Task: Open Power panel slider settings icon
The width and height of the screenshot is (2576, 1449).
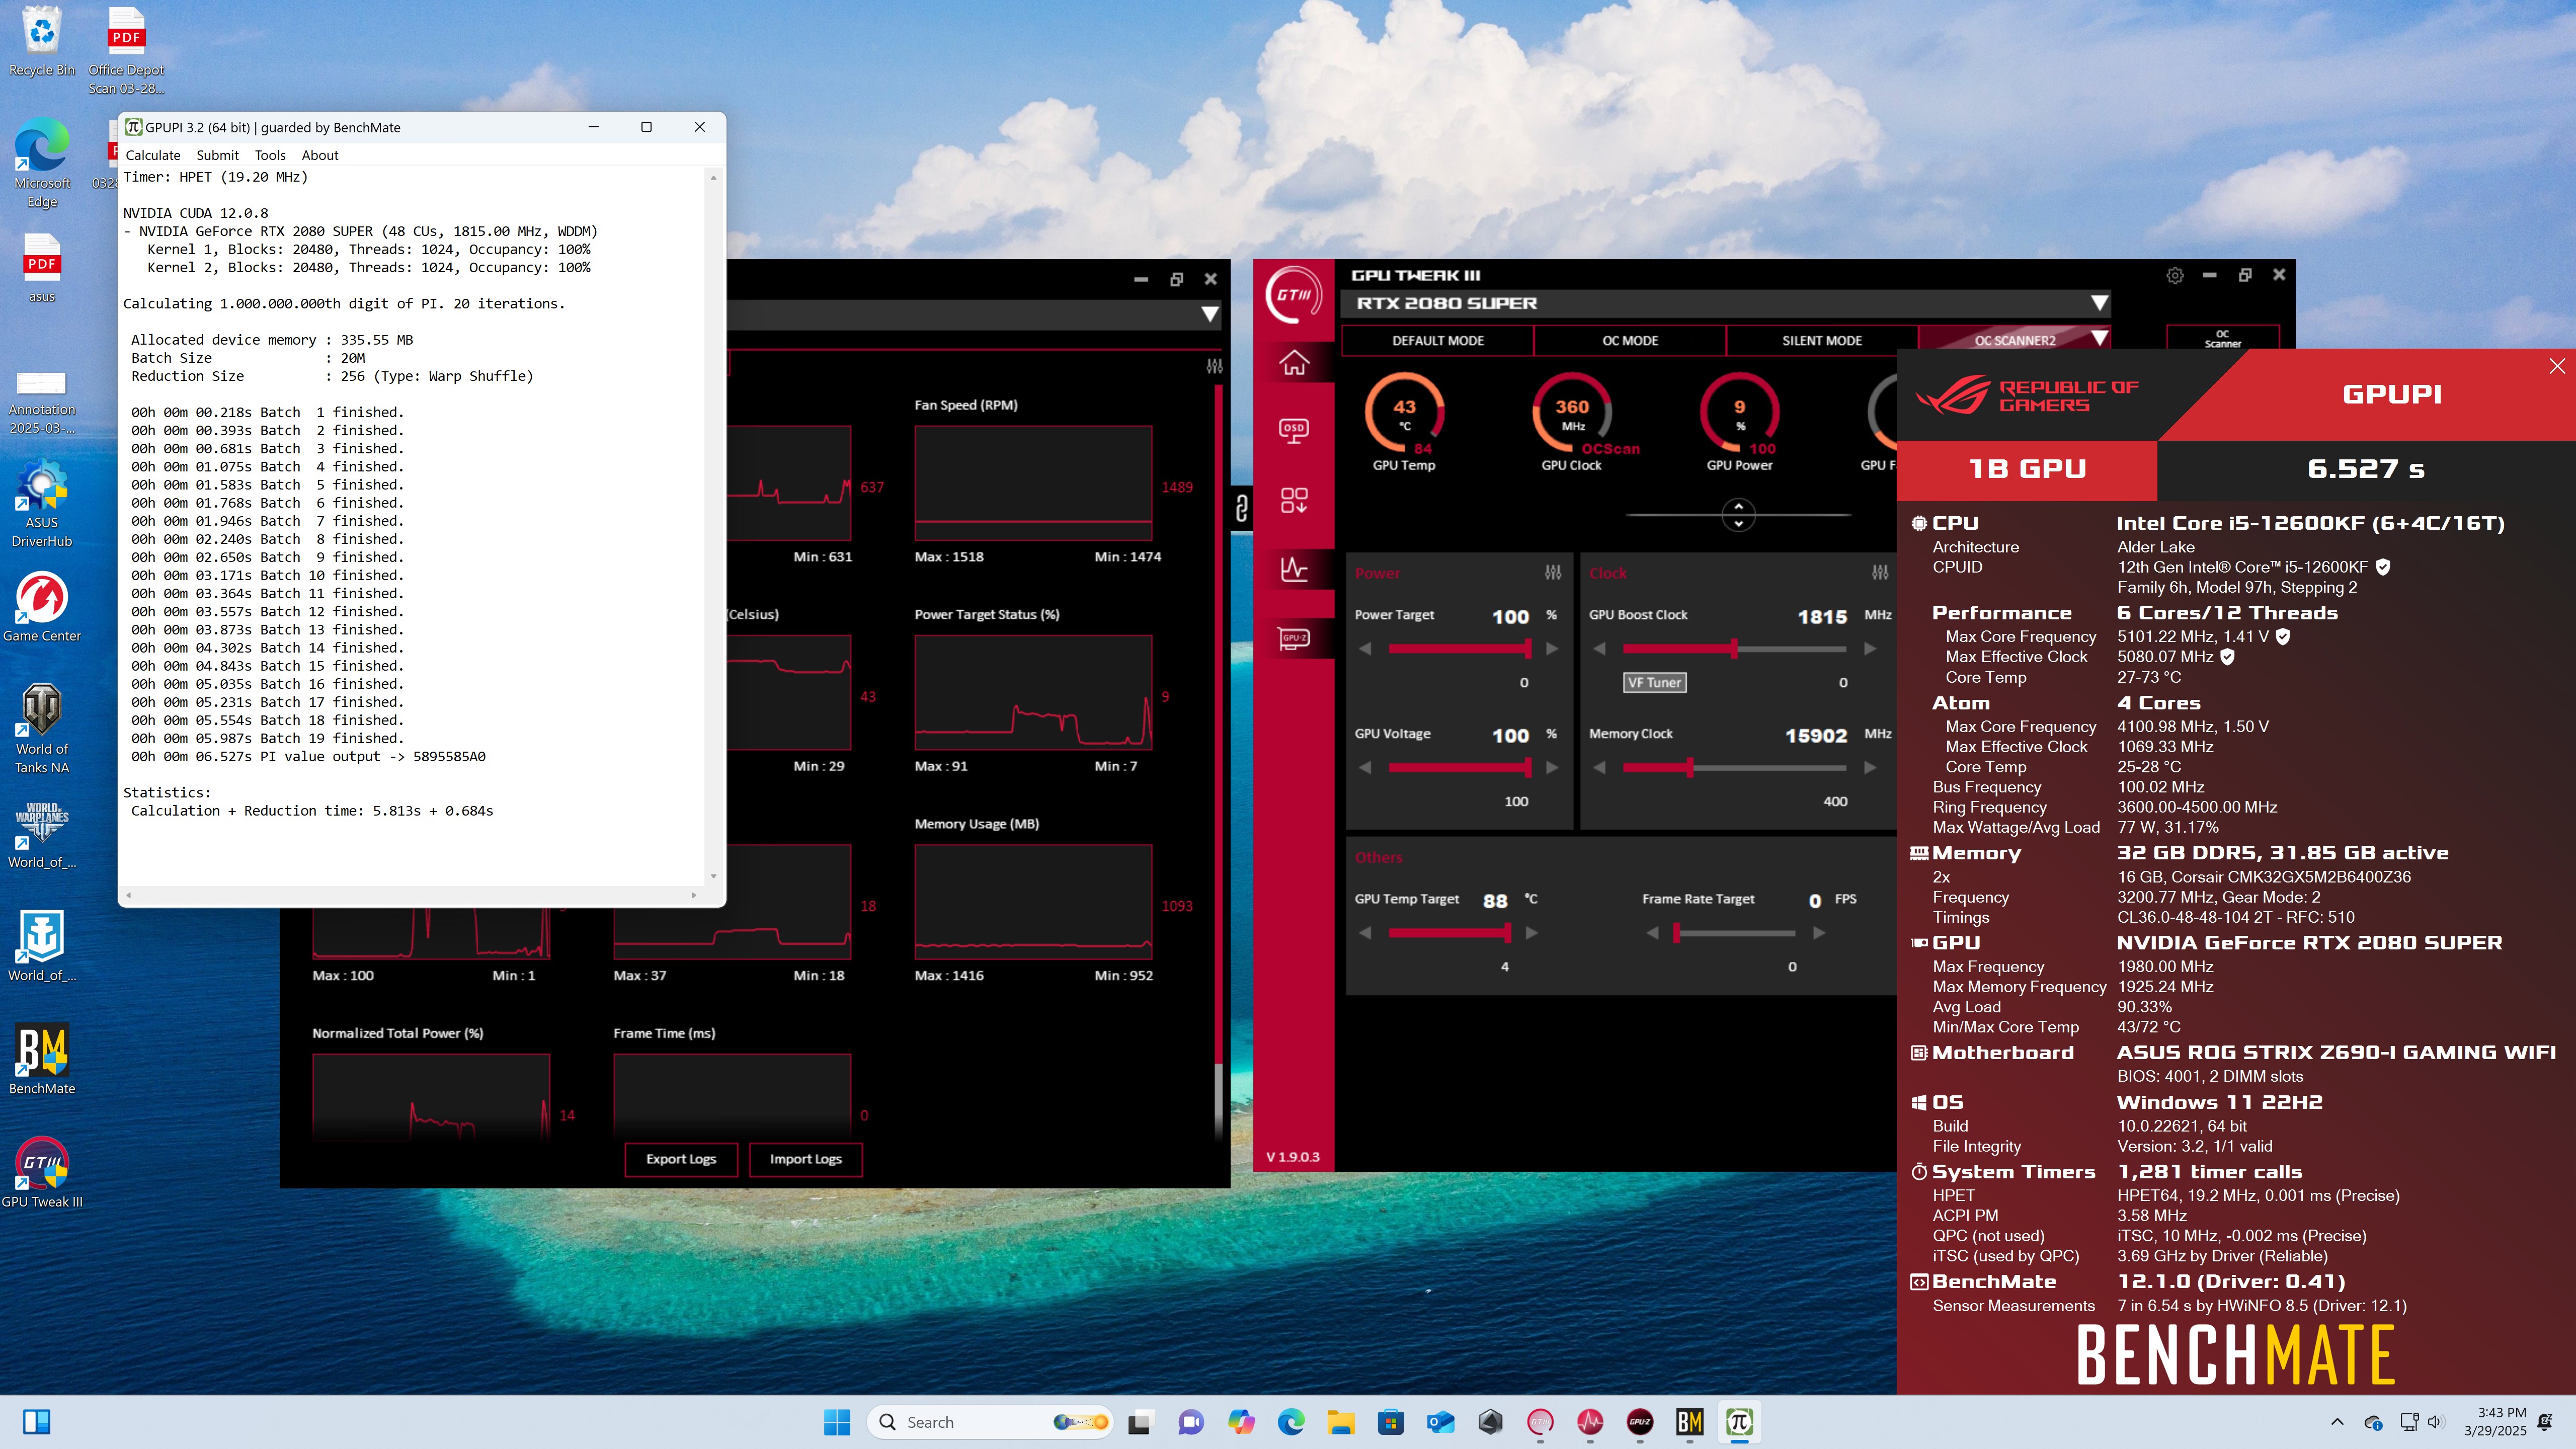Action: tap(1552, 573)
